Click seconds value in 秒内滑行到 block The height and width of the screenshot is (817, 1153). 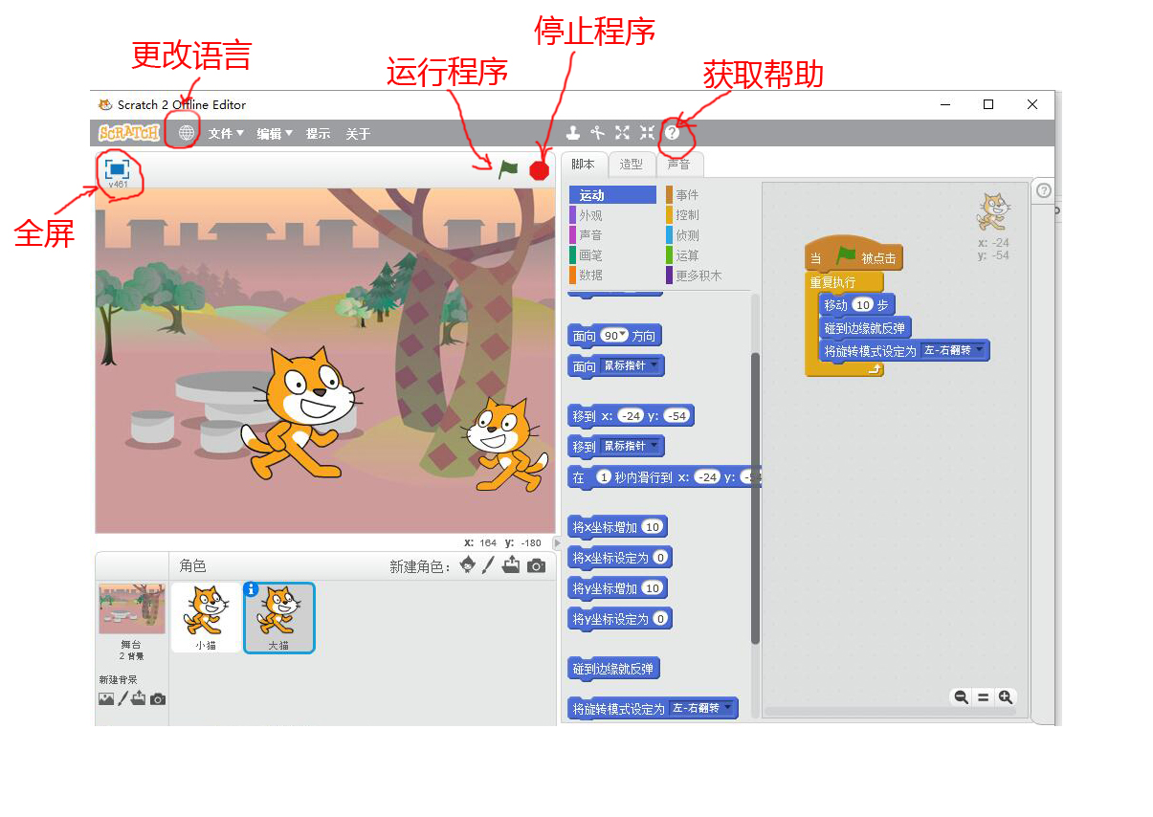604,476
